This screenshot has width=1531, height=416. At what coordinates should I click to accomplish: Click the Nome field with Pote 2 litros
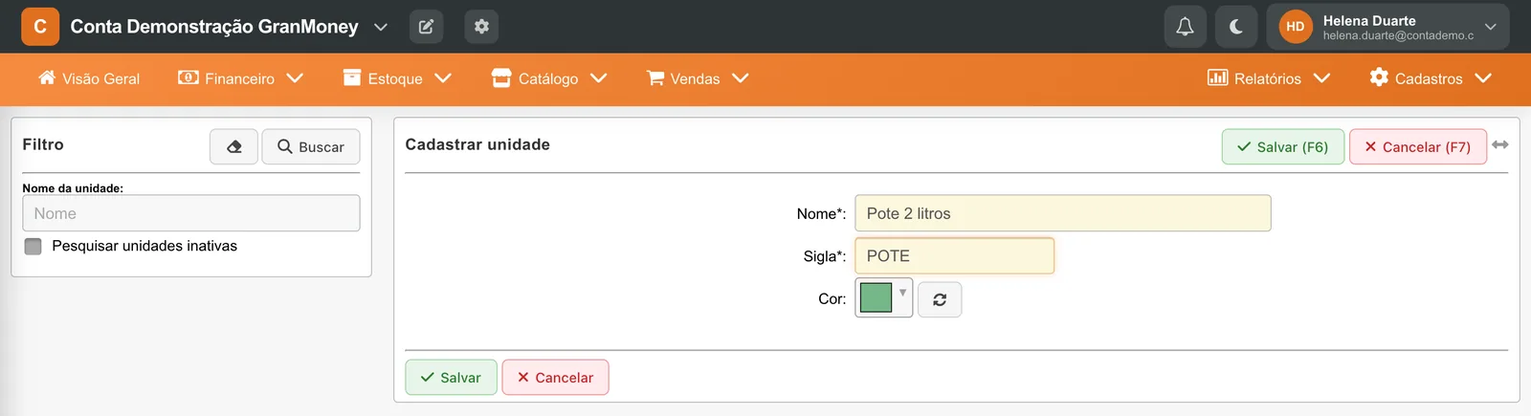point(1063,213)
